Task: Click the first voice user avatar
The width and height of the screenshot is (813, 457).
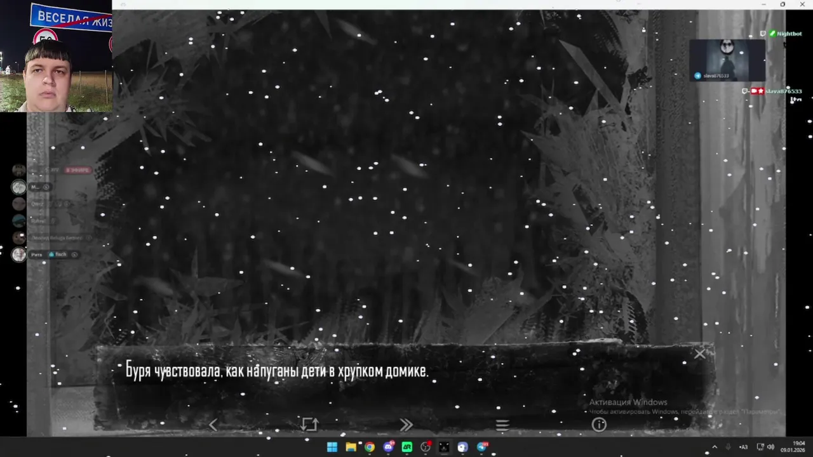Action: 19,170
